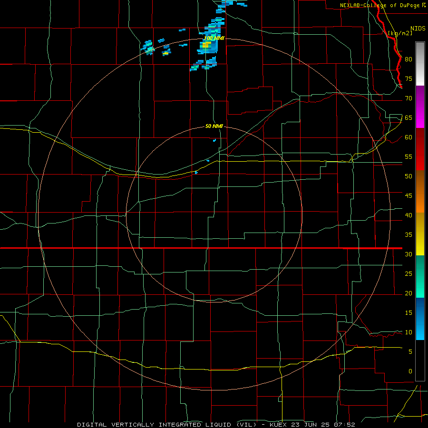Click the 50 value on the VIL scale
Viewport: 428px width, 428px height.
pos(409,176)
